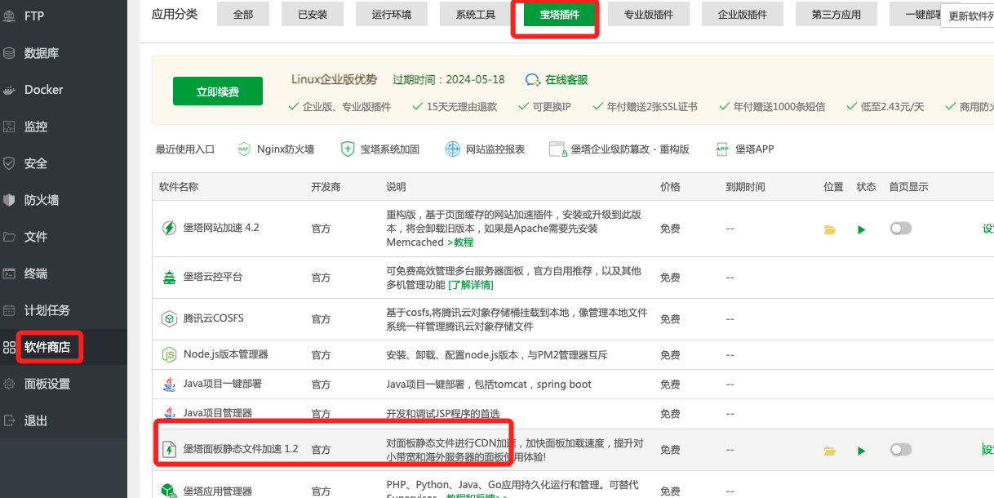Viewport: 994px width, 498px height.
Task: Click the description 开发和调试JSP程序的首选
Action: [442, 413]
